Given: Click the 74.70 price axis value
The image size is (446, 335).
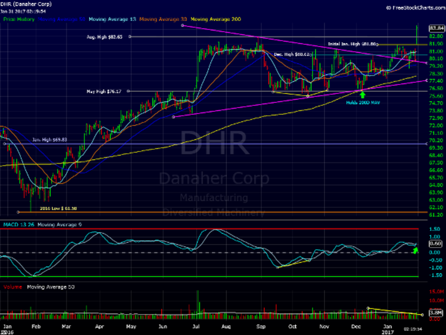Looking at the screenshot, I should pyautogui.click(x=436, y=103).
